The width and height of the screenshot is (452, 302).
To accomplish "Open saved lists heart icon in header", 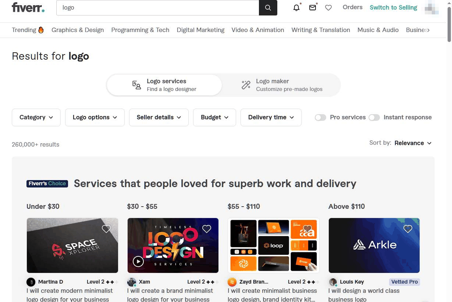I will 328,8.
